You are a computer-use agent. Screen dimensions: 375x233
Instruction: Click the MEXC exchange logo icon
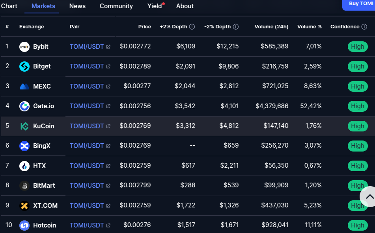(24, 86)
